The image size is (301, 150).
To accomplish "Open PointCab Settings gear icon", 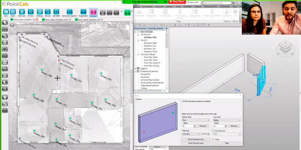I will pyautogui.click(x=40, y=12).
